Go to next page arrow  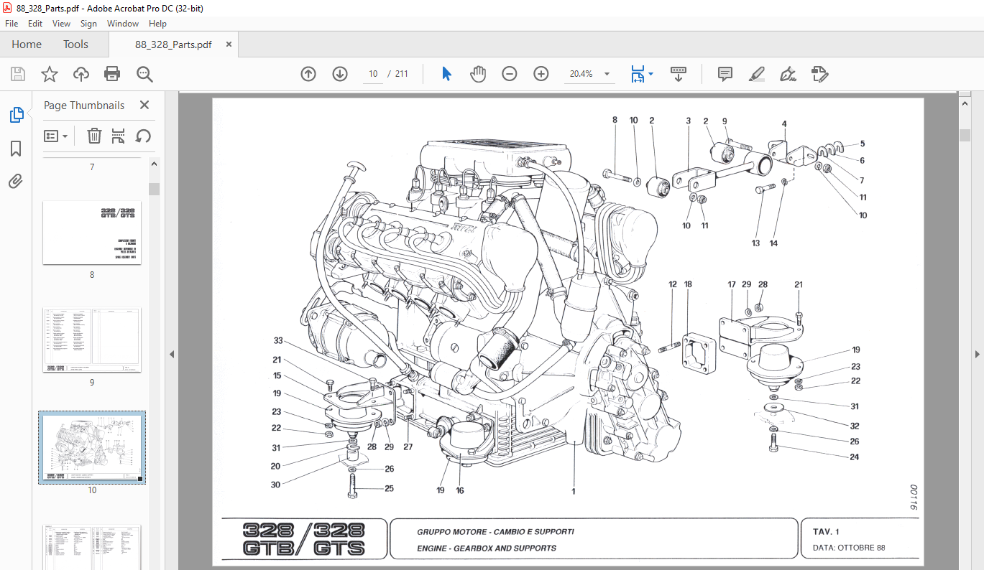[340, 74]
